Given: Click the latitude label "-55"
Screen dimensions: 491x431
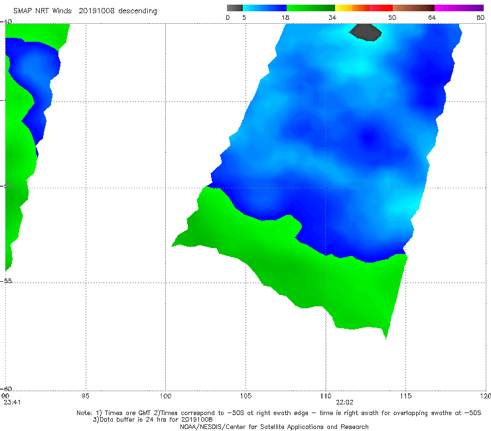Looking at the screenshot, I should (6, 280).
